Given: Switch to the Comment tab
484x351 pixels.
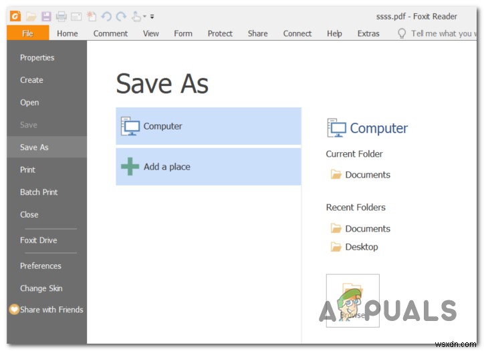Looking at the screenshot, I should coord(110,33).
